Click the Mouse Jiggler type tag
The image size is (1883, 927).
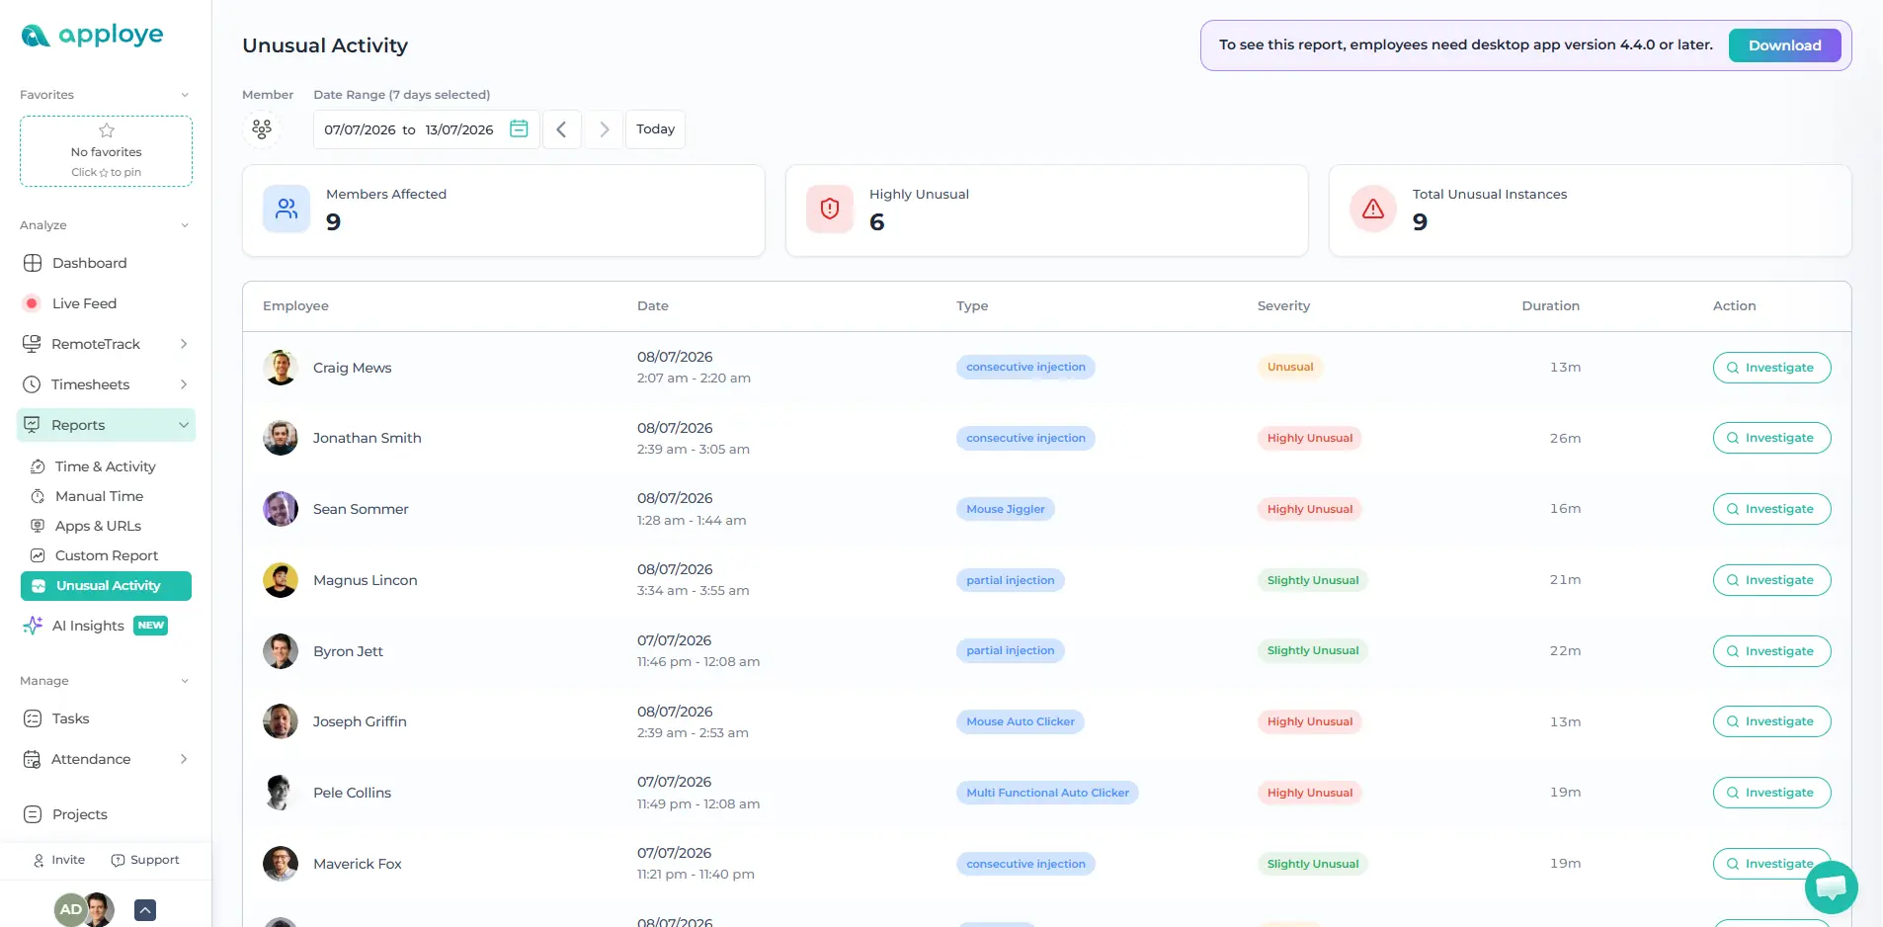coord(1006,509)
